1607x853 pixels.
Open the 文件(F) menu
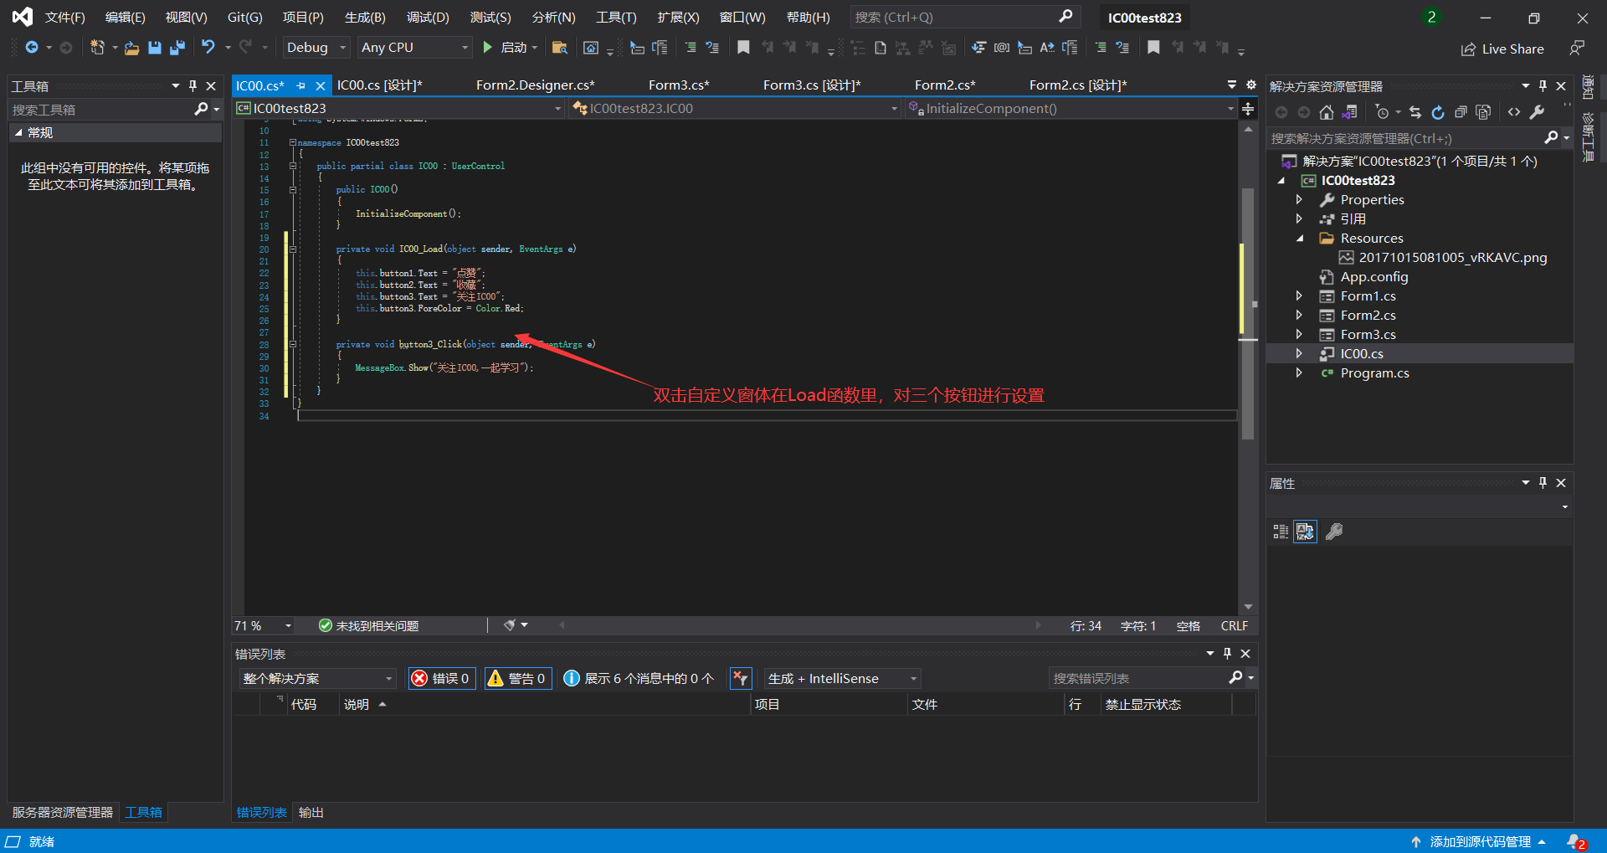coord(64,17)
